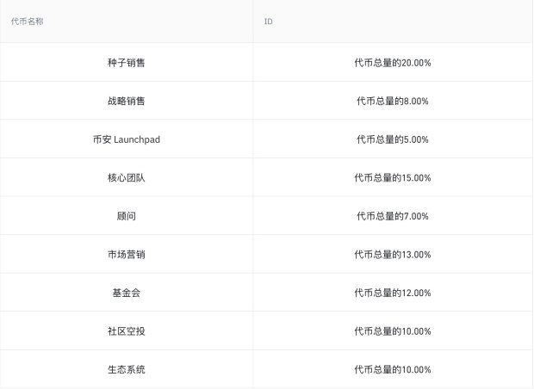Select the 核心团队 row label

click(x=127, y=177)
